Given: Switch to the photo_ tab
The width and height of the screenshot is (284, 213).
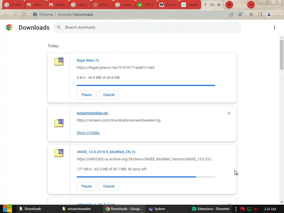Looking at the screenshot, I should (102, 5).
